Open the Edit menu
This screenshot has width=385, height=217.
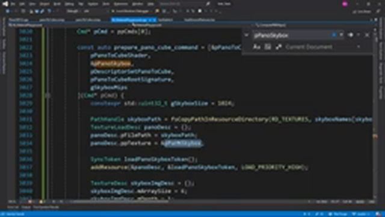(x=22, y=4)
